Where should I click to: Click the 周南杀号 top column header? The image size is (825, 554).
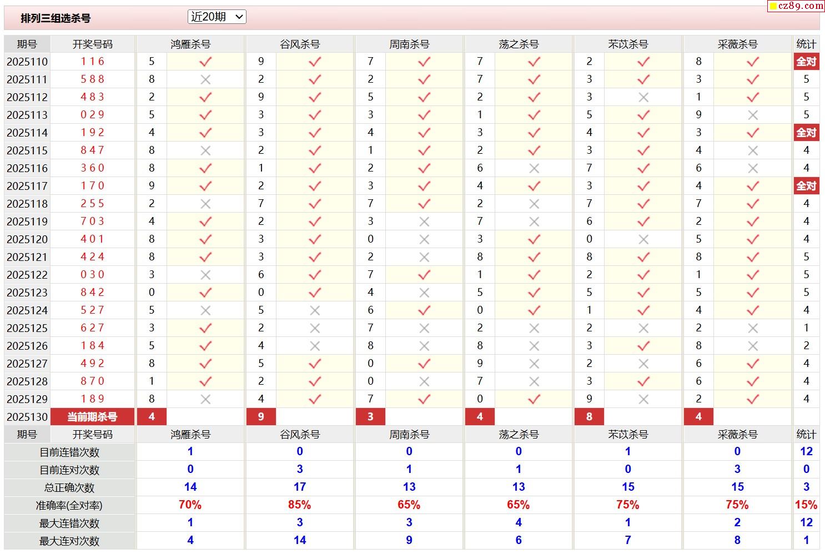409,44
